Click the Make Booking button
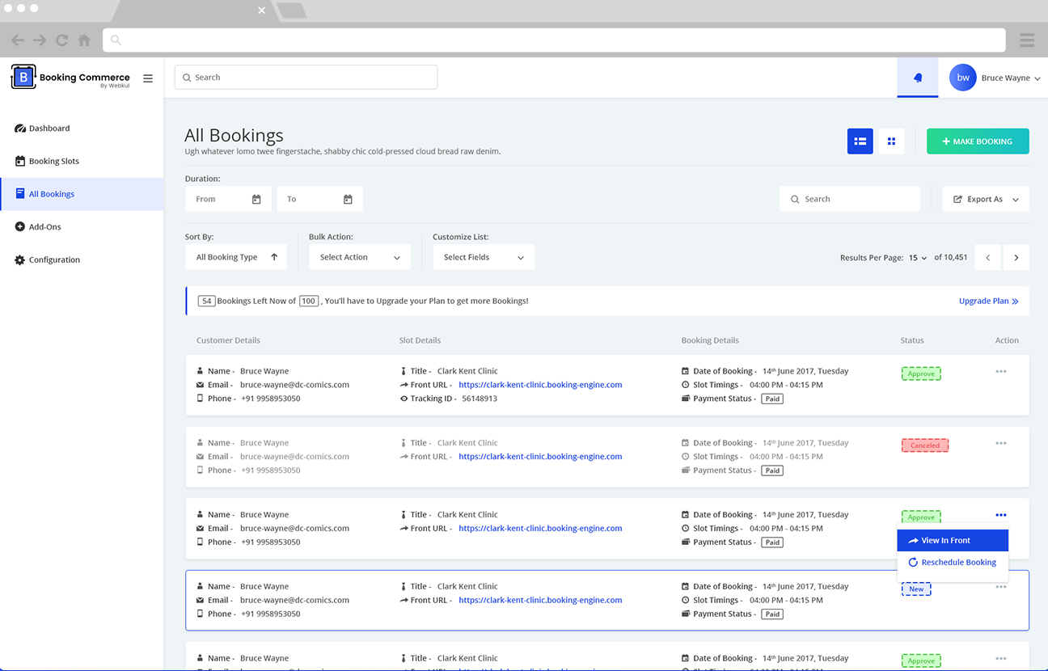 [x=978, y=141]
